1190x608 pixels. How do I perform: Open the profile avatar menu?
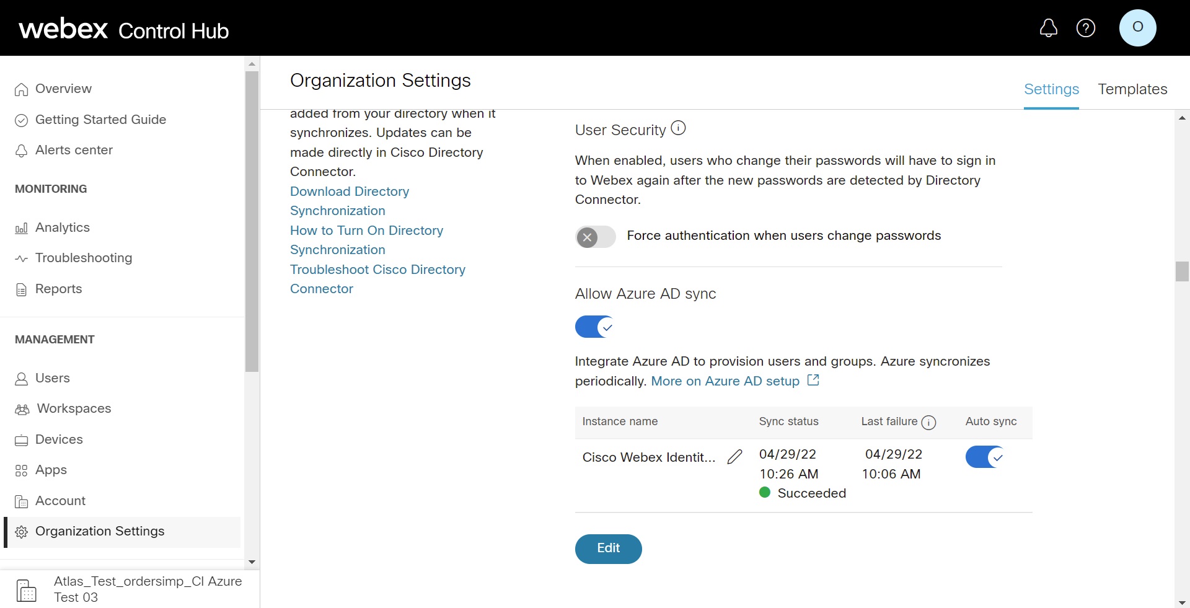coord(1138,28)
